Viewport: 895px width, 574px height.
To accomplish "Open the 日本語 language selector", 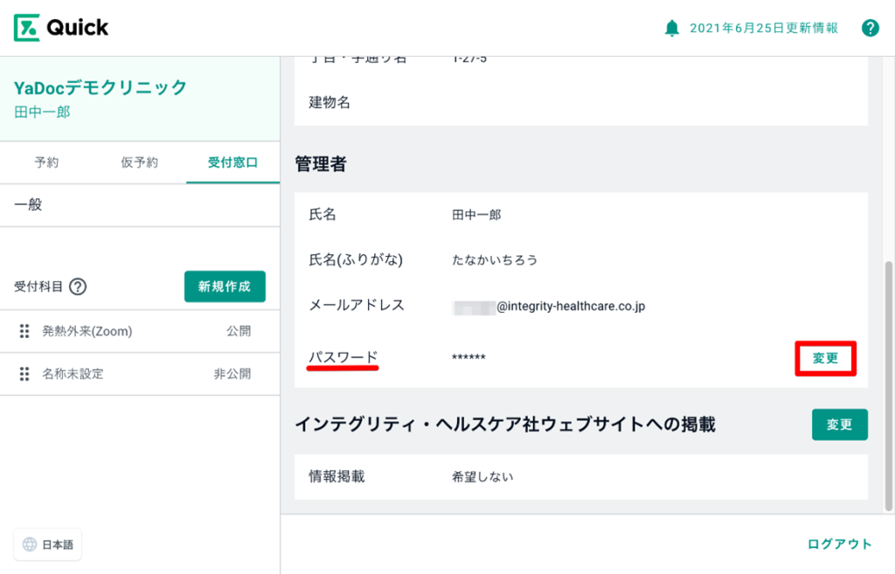I will point(48,544).
